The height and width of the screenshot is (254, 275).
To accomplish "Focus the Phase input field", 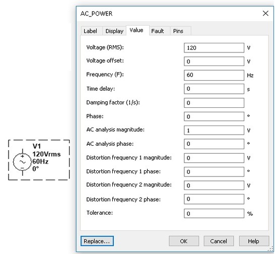I will coord(214,116).
